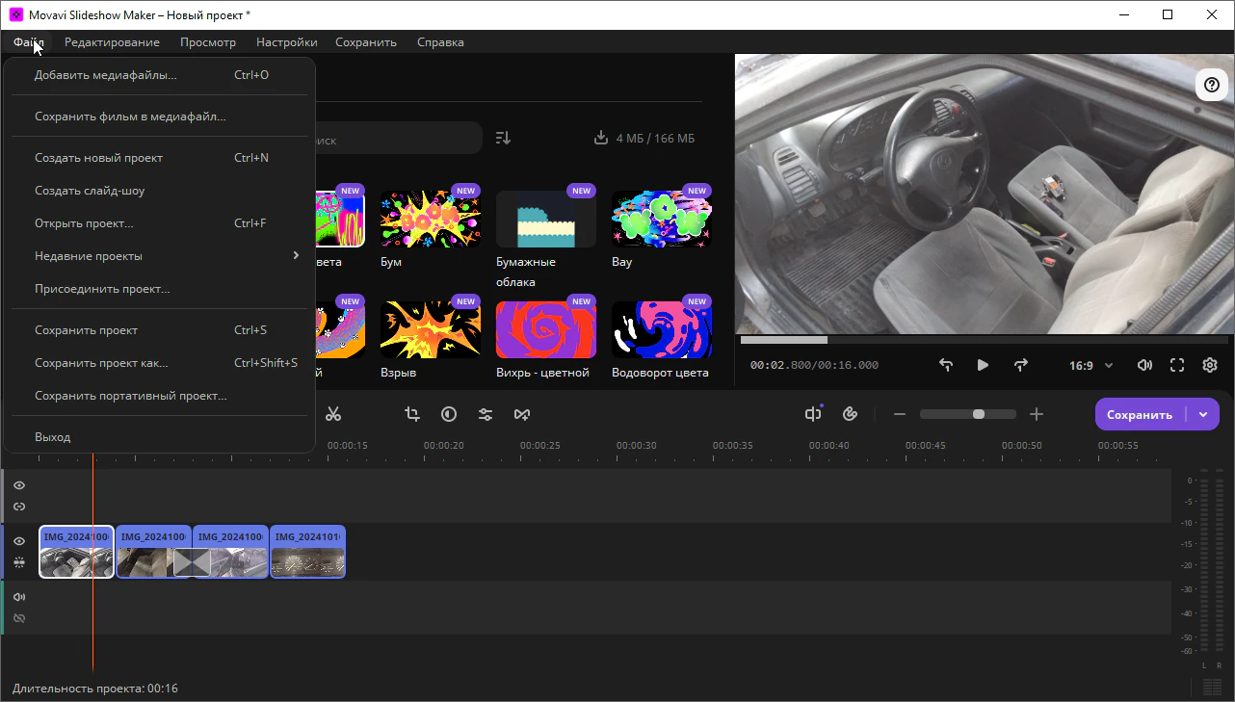
Task: Choose Сохранить проект как... from the menu
Action: pyautogui.click(x=101, y=363)
